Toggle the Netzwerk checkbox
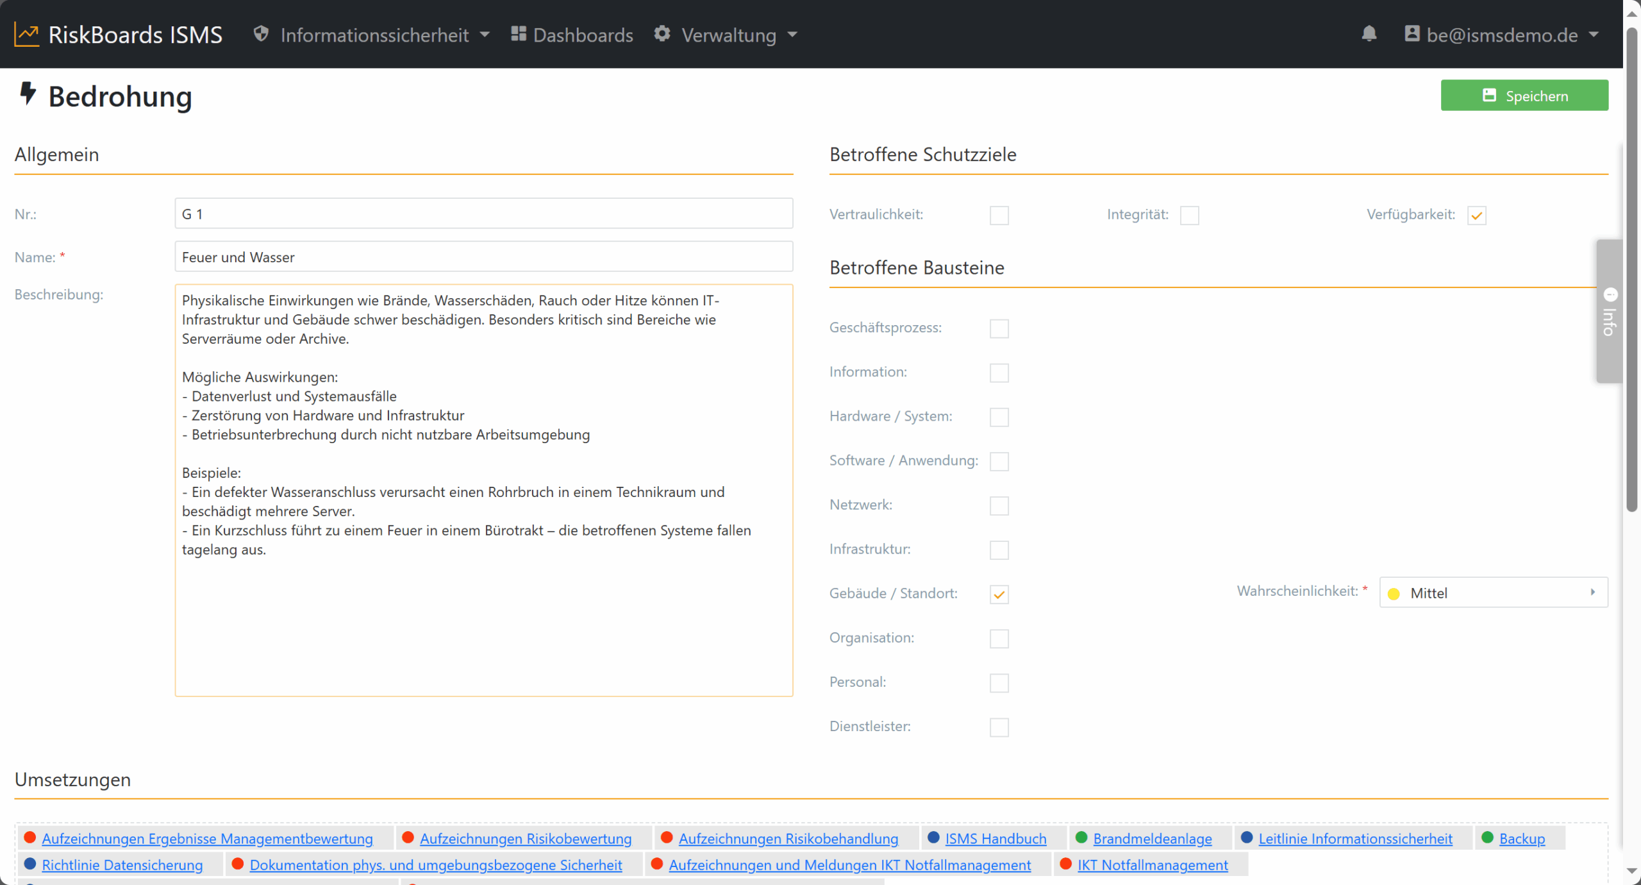 999,505
